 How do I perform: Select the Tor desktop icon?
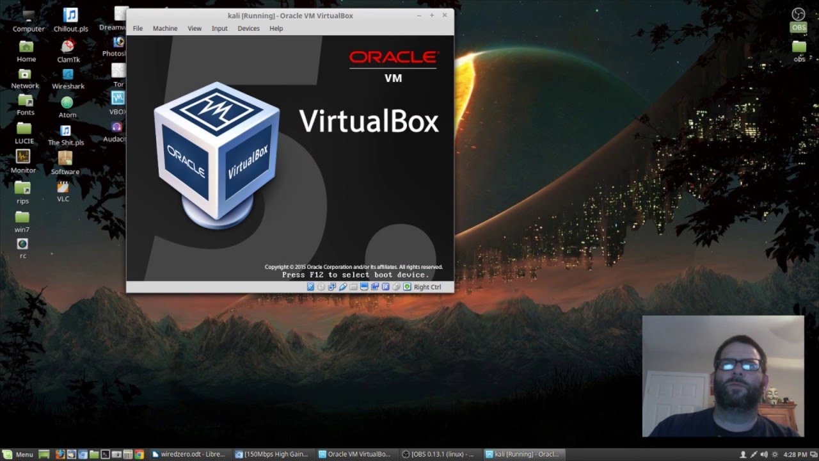click(x=118, y=76)
